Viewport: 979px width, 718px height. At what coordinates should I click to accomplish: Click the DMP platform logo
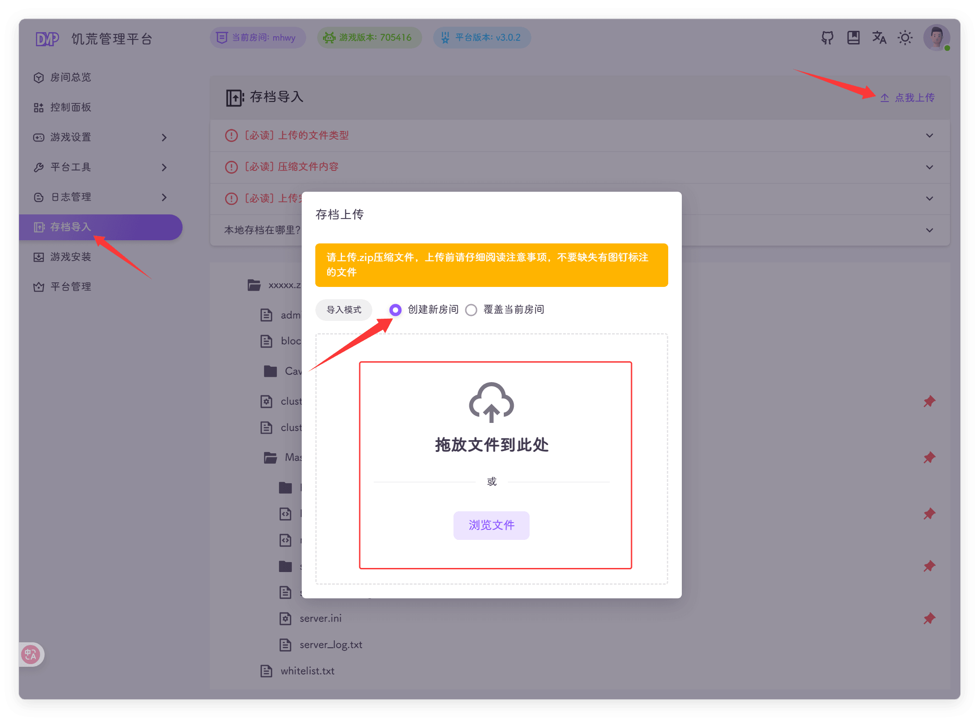click(47, 38)
